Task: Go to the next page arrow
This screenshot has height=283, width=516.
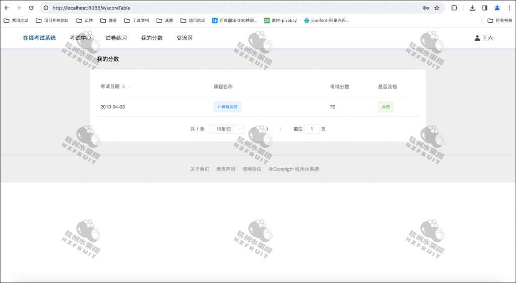Action: pyautogui.click(x=280, y=129)
